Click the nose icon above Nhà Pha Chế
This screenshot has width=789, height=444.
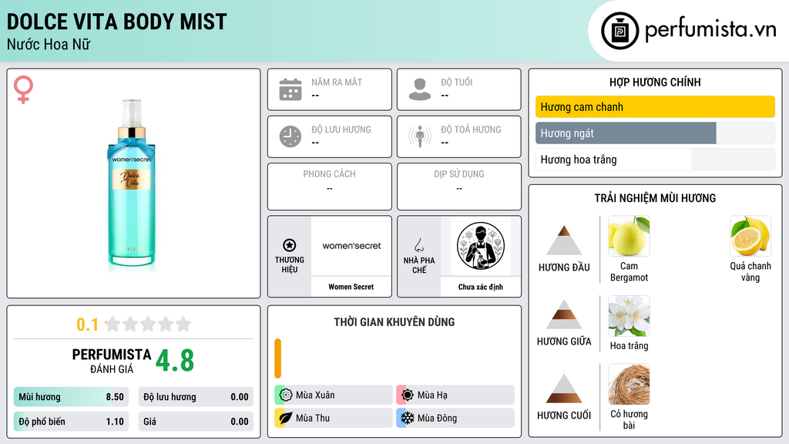[418, 245]
